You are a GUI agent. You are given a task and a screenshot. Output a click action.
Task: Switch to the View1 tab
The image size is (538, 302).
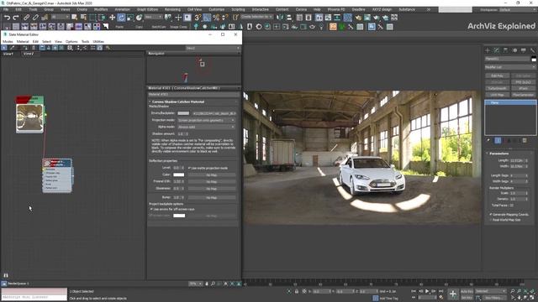(8, 54)
